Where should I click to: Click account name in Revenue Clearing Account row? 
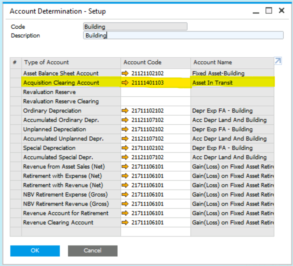(x=233, y=223)
